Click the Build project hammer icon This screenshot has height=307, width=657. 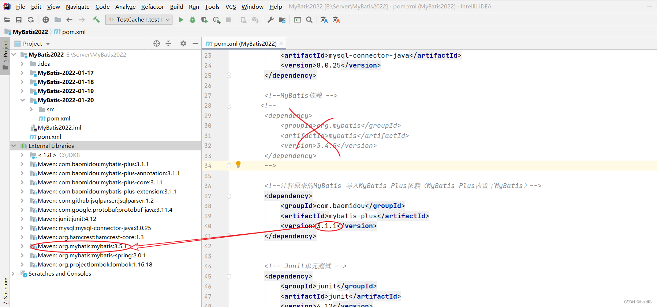coord(96,20)
